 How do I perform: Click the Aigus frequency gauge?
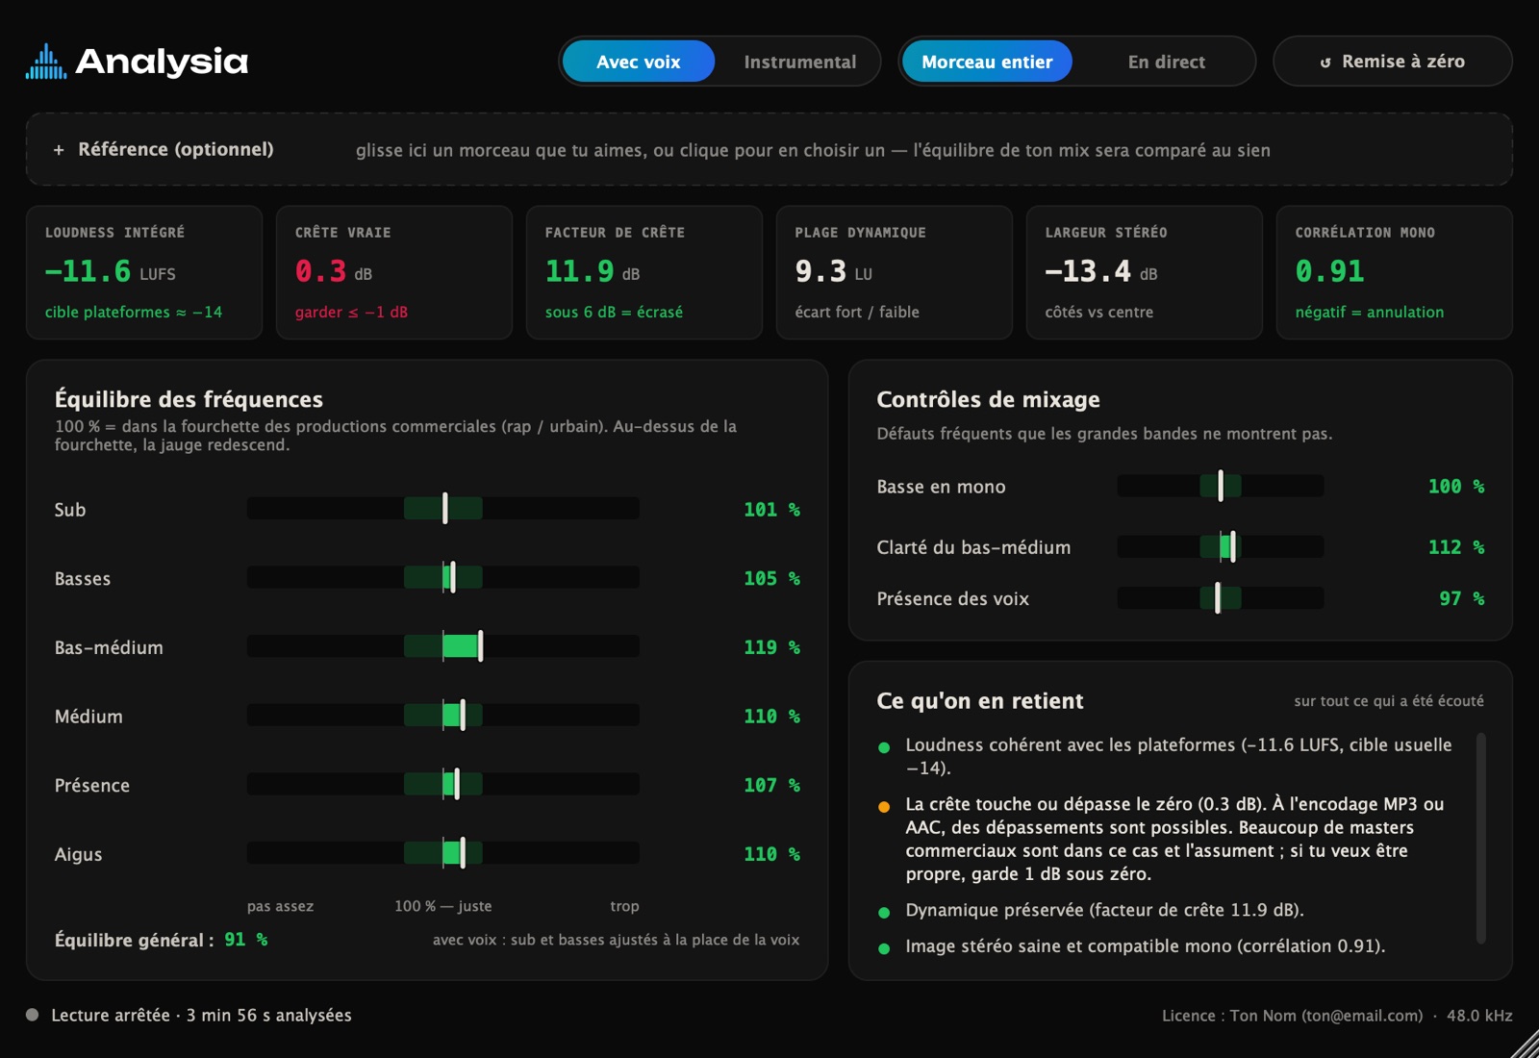click(443, 853)
